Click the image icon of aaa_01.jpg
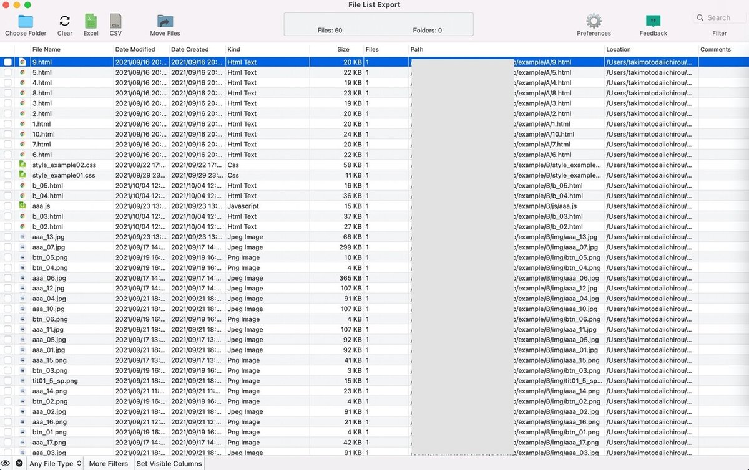This screenshot has width=749, height=470. [22, 350]
